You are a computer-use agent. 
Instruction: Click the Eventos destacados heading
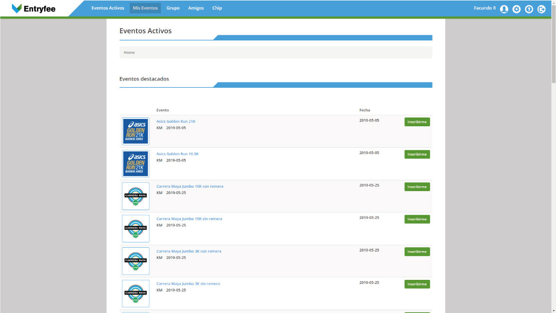144,78
